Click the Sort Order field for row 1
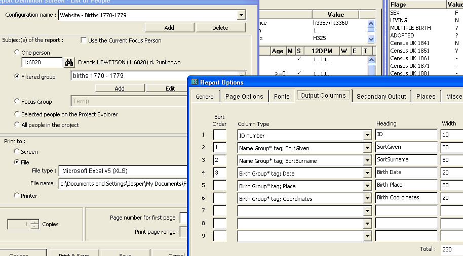The image size is (463, 256). 219,135
